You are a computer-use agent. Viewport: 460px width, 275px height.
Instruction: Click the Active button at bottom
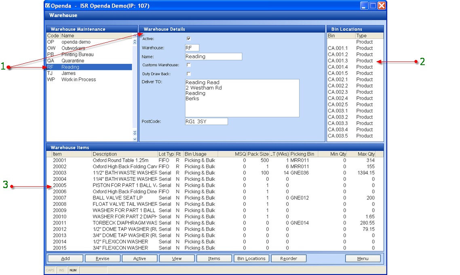[x=139, y=258]
